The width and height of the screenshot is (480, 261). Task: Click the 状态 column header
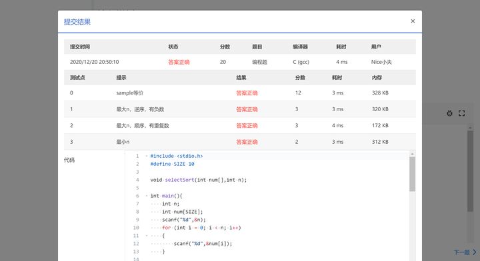tap(173, 47)
